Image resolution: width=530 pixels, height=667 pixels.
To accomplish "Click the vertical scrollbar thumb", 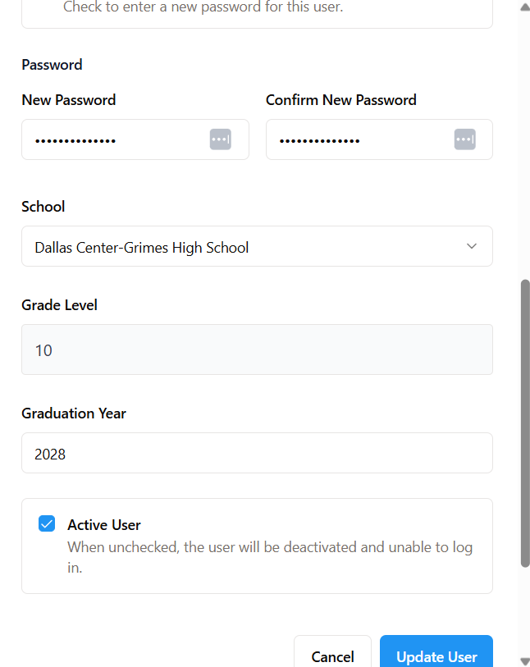I will coord(525,423).
